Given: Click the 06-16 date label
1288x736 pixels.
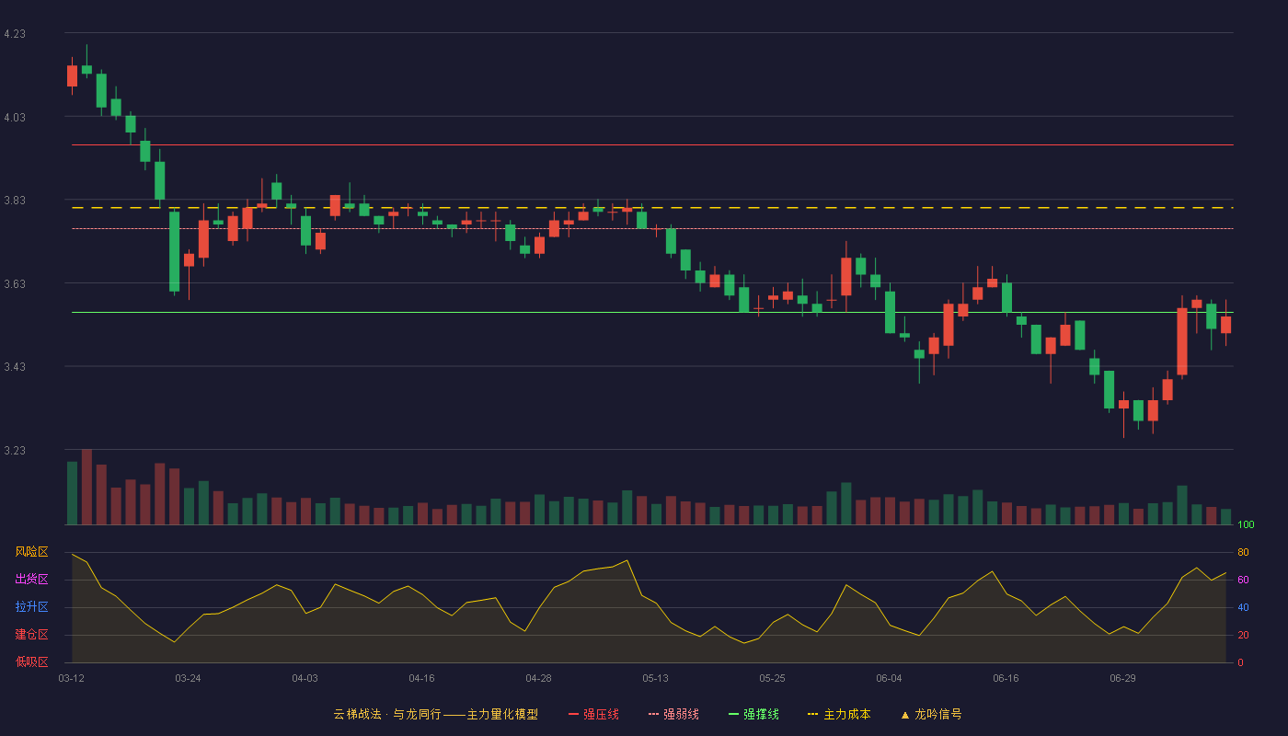Looking at the screenshot, I should 1006,678.
